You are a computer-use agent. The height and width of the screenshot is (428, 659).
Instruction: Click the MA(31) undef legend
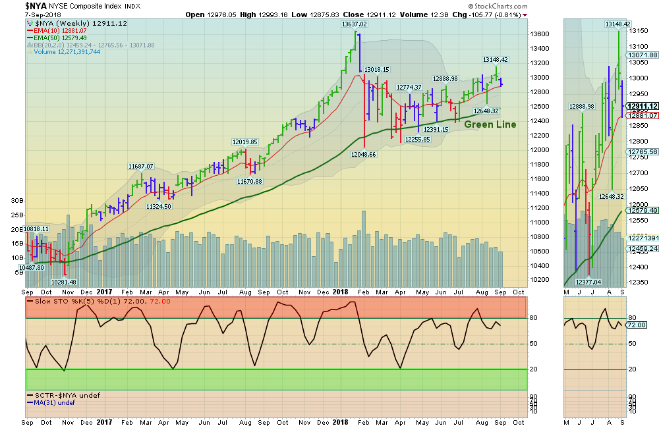[x=51, y=402]
